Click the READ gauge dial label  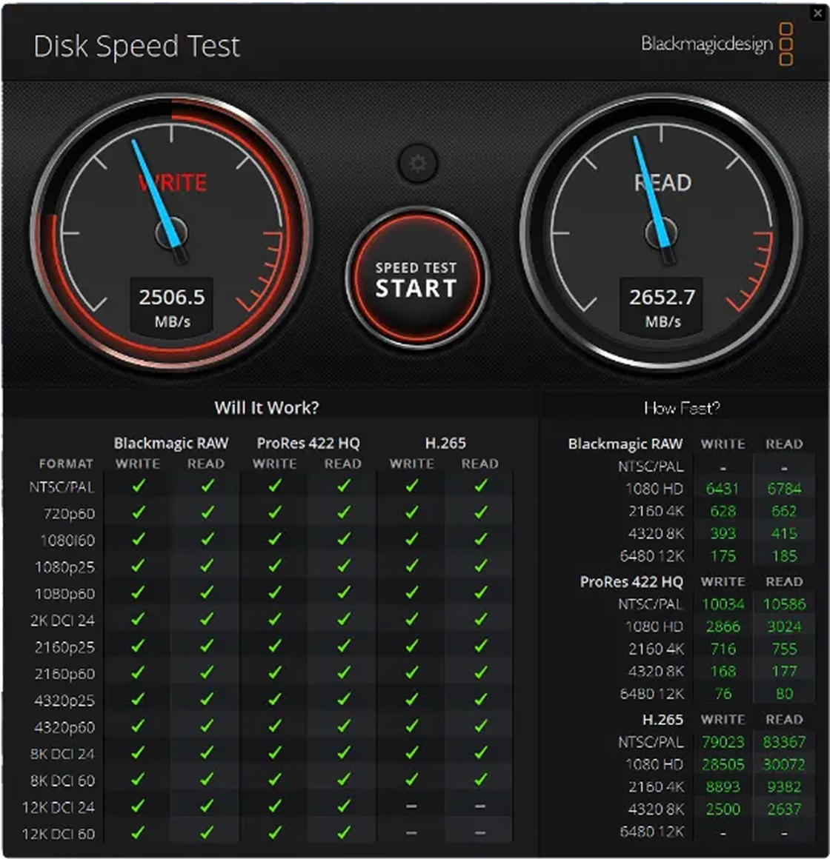663,183
